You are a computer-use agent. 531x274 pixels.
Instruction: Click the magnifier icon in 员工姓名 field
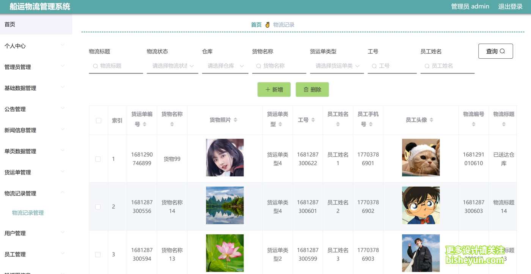427,66
